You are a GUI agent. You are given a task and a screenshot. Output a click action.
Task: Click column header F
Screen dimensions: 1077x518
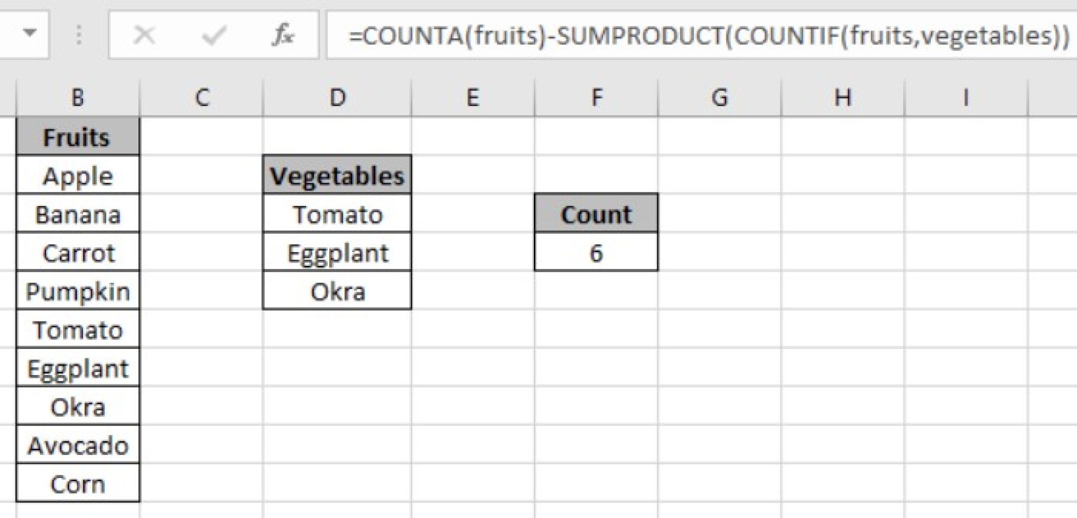(x=596, y=97)
